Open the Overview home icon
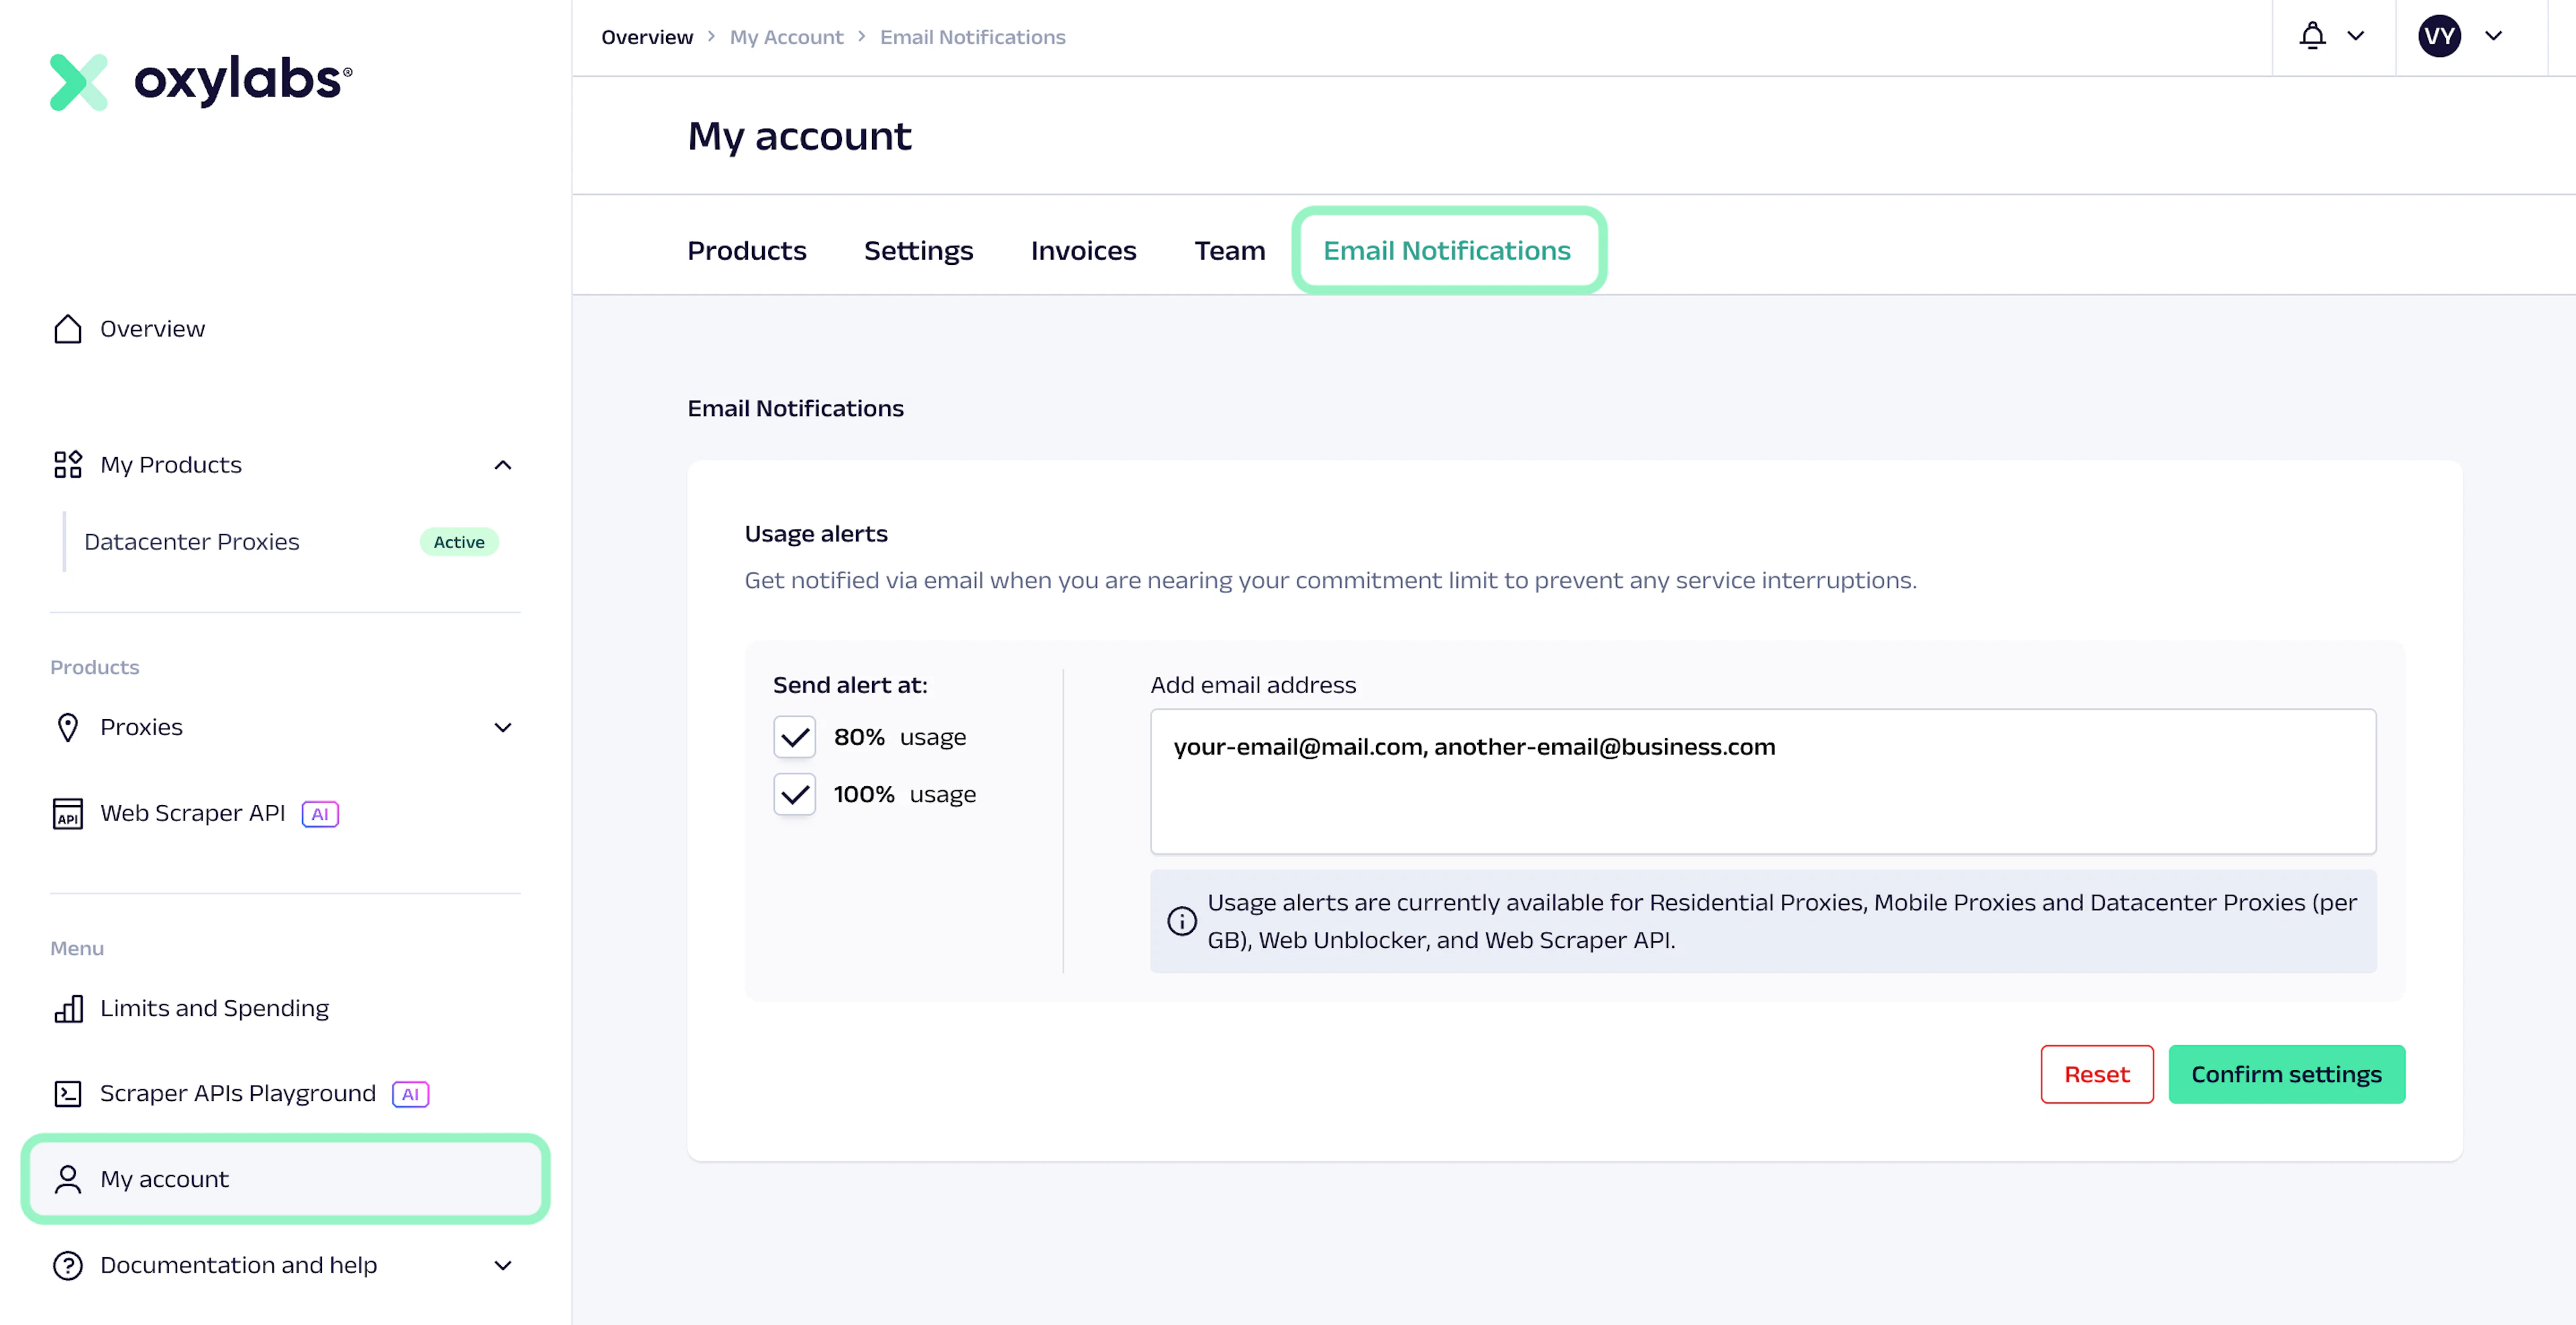Screen dimensions: 2576x1325 point(67,329)
